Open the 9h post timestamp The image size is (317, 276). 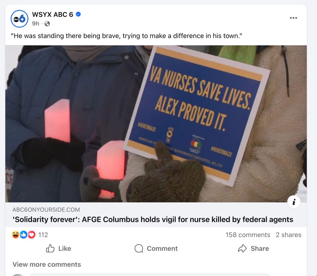tap(36, 23)
